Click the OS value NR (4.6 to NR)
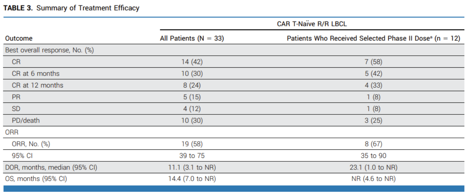467x195 pixels. pyautogui.click(x=373, y=179)
